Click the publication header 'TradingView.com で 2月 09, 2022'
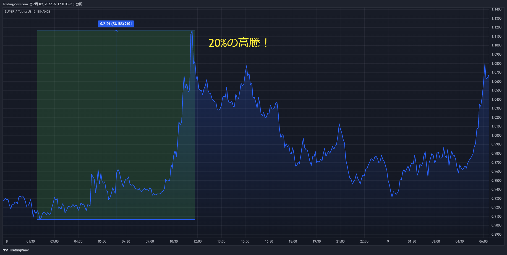The height and width of the screenshot is (255, 507). pos(27,4)
